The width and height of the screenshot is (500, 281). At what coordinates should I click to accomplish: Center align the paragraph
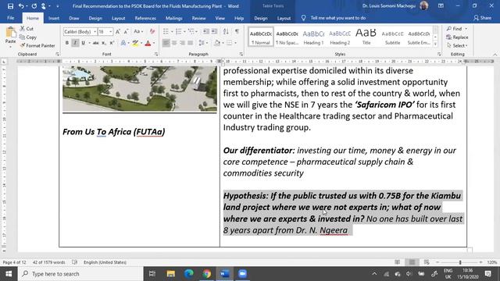174,43
